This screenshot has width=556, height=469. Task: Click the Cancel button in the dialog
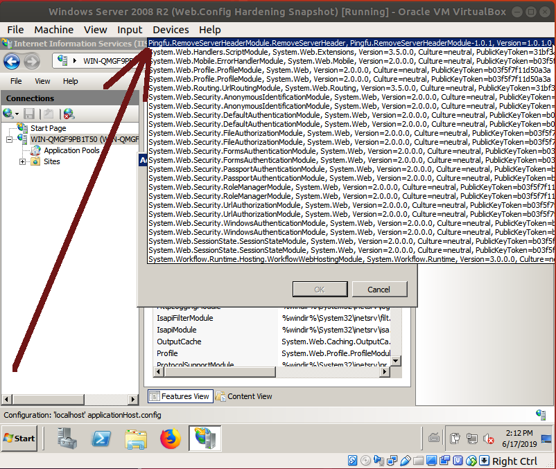[379, 290]
